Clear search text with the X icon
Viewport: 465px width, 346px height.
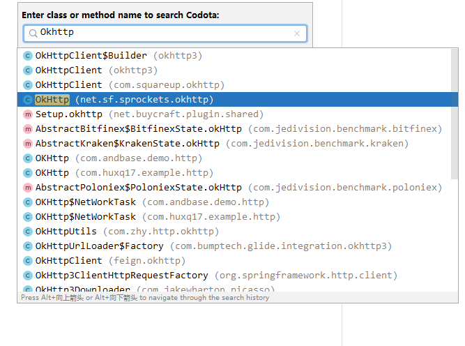click(297, 33)
